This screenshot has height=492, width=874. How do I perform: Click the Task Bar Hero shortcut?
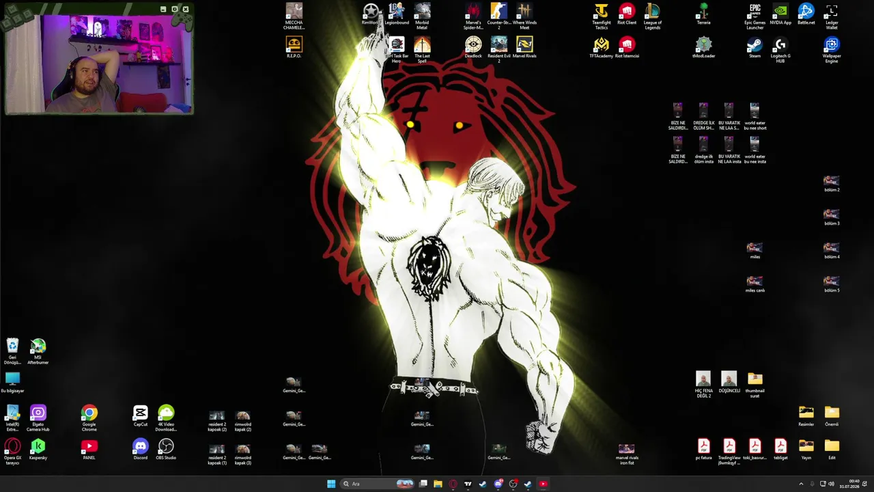coord(397,50)
